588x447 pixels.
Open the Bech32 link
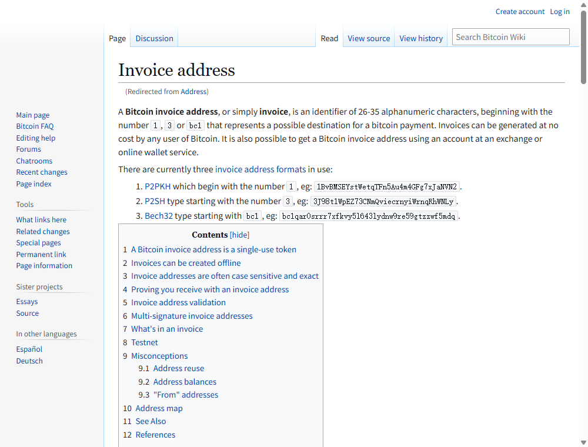159,216
